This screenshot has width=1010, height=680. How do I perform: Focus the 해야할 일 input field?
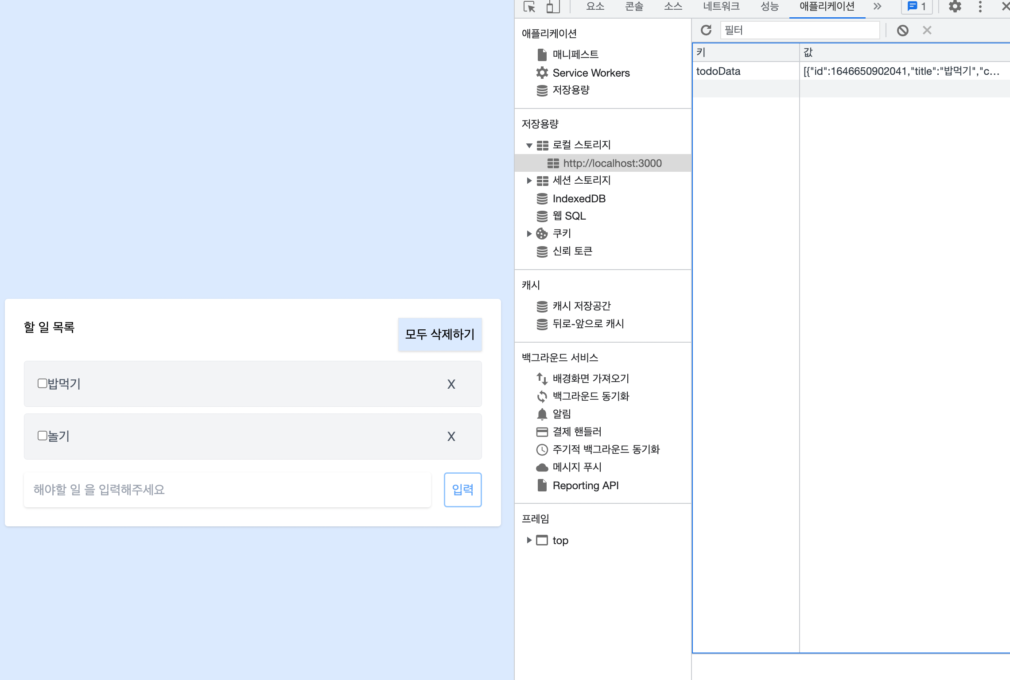[x=227, y=490]
